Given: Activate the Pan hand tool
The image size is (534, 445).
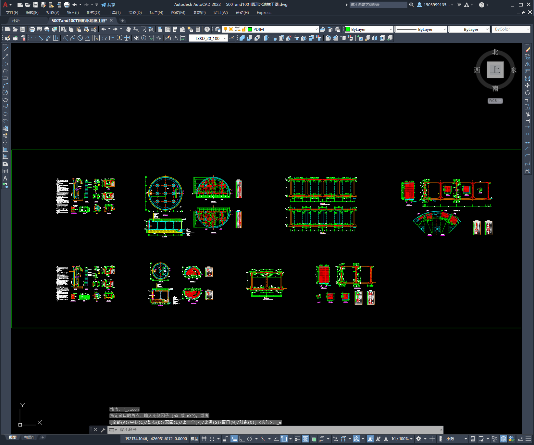Looking at the screenshot, I should (129, 29).
